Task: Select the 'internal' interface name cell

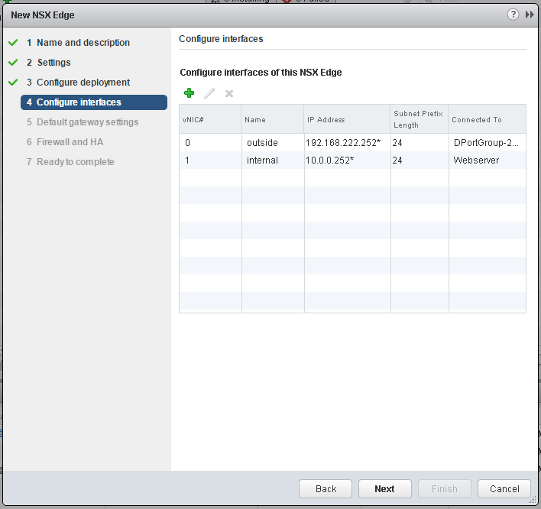Action: pos(273,160)
